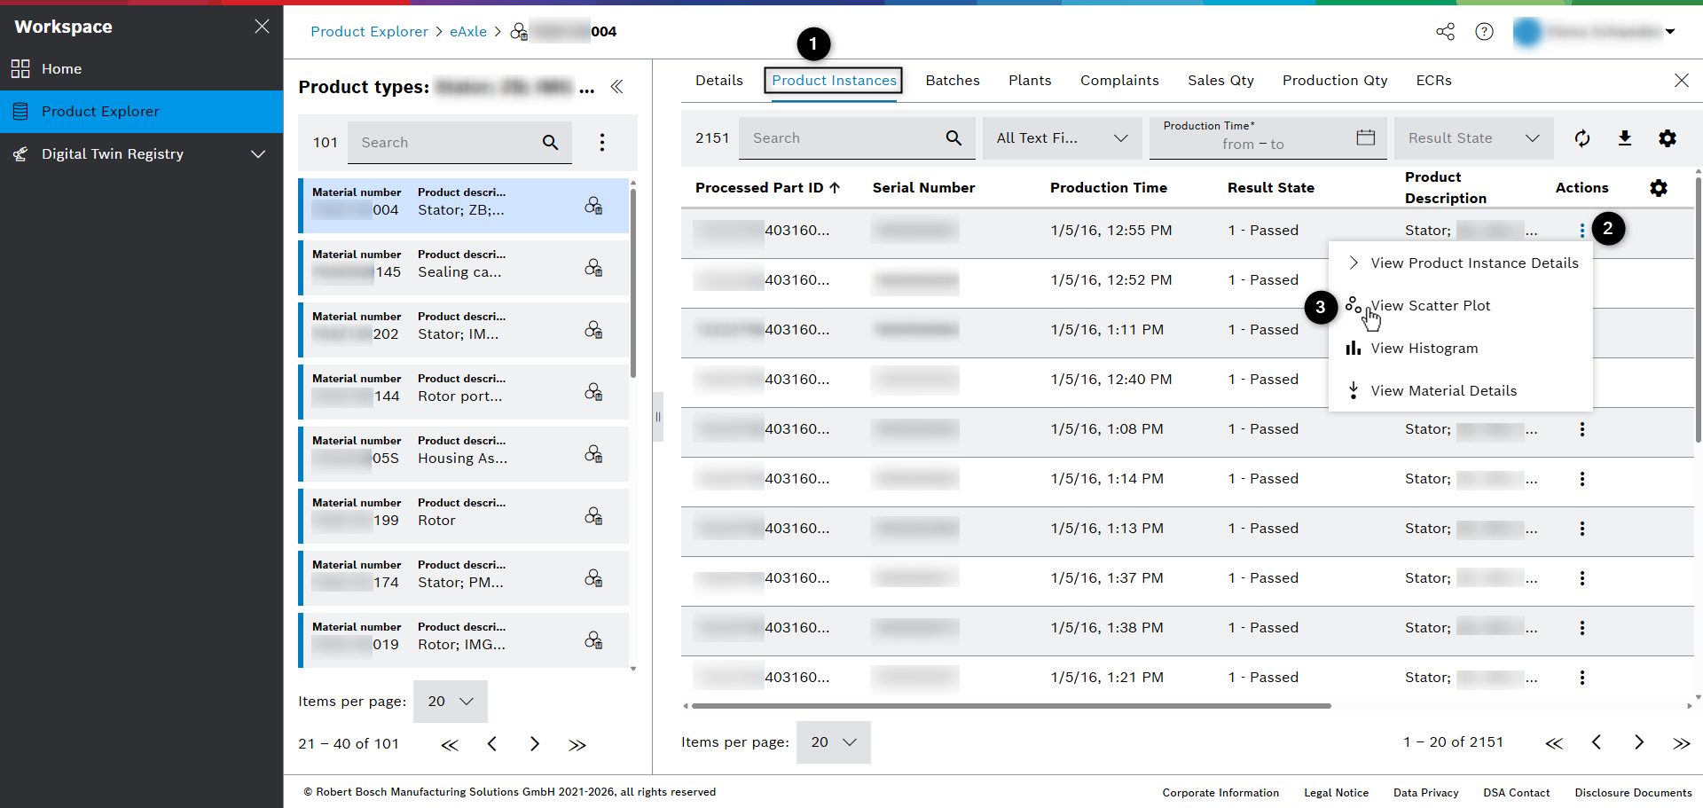Open the Corporate Information footer link
1703x808 pixels.
[x=1220, y=793]
